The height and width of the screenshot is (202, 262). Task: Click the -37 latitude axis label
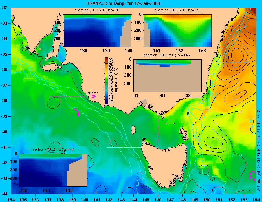[4, 85]
